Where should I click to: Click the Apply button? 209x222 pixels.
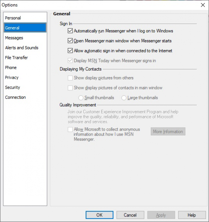(x=161, y=215)
